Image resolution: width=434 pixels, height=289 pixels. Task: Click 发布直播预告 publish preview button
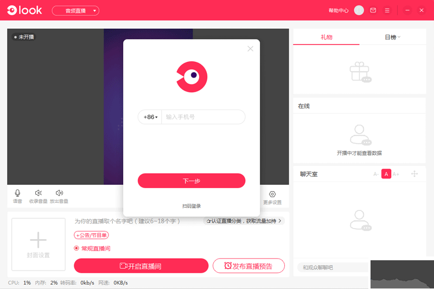pyautogui.click(x=248, y=266)
